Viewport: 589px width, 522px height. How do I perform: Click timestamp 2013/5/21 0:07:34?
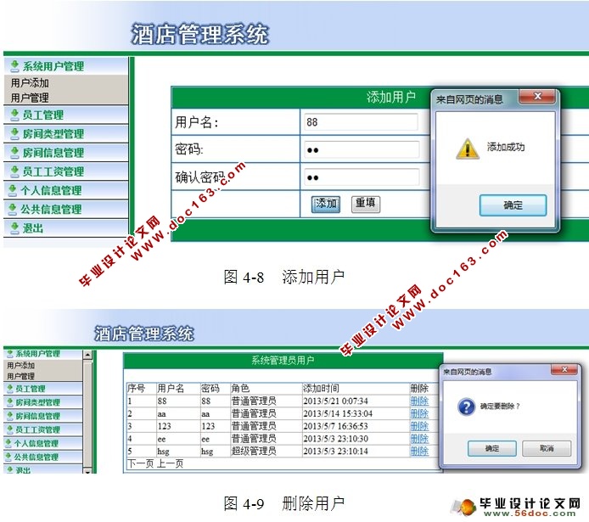tap(336, 401)
